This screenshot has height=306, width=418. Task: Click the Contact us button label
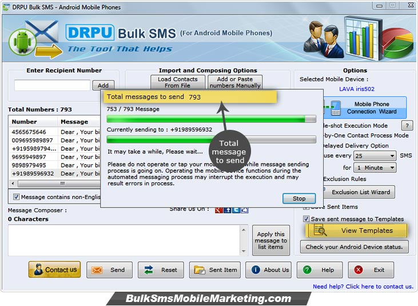61,270
